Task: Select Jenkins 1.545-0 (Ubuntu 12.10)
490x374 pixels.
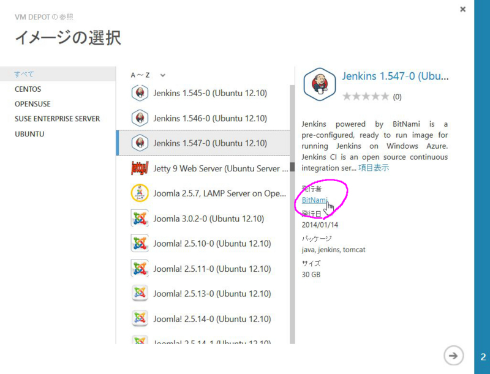Action: click(203, 93)
